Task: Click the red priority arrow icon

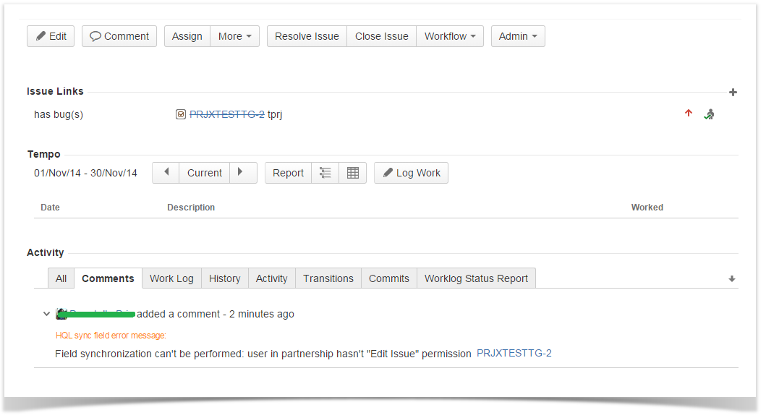Action: point(688,114)
